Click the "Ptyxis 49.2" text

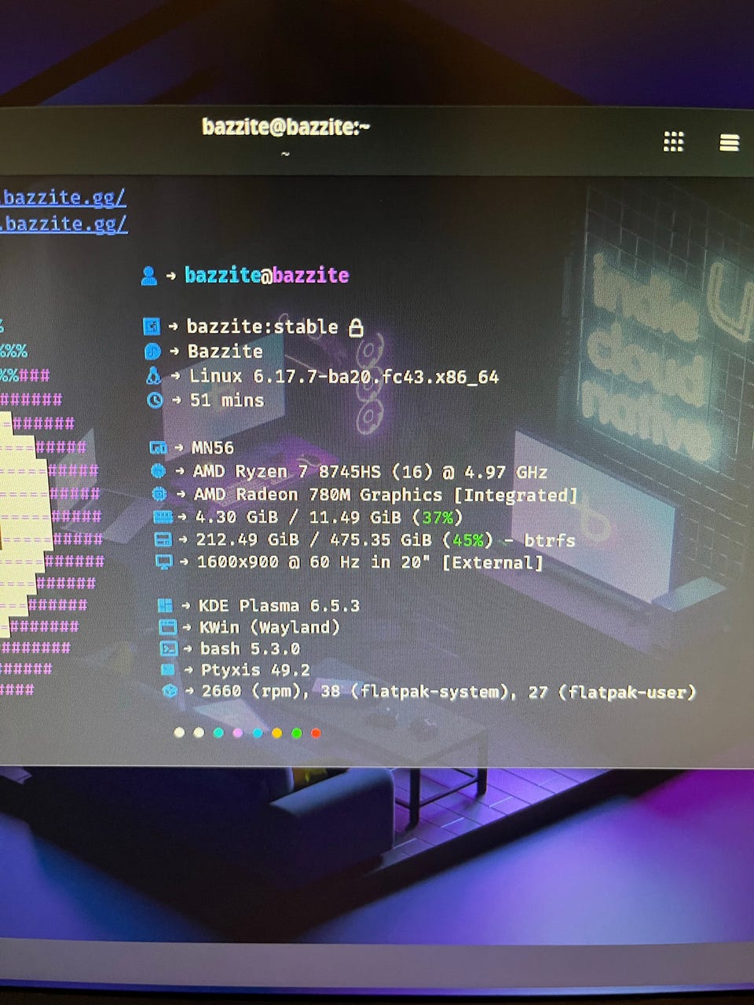pyautogui.click(x=255, y=670)
